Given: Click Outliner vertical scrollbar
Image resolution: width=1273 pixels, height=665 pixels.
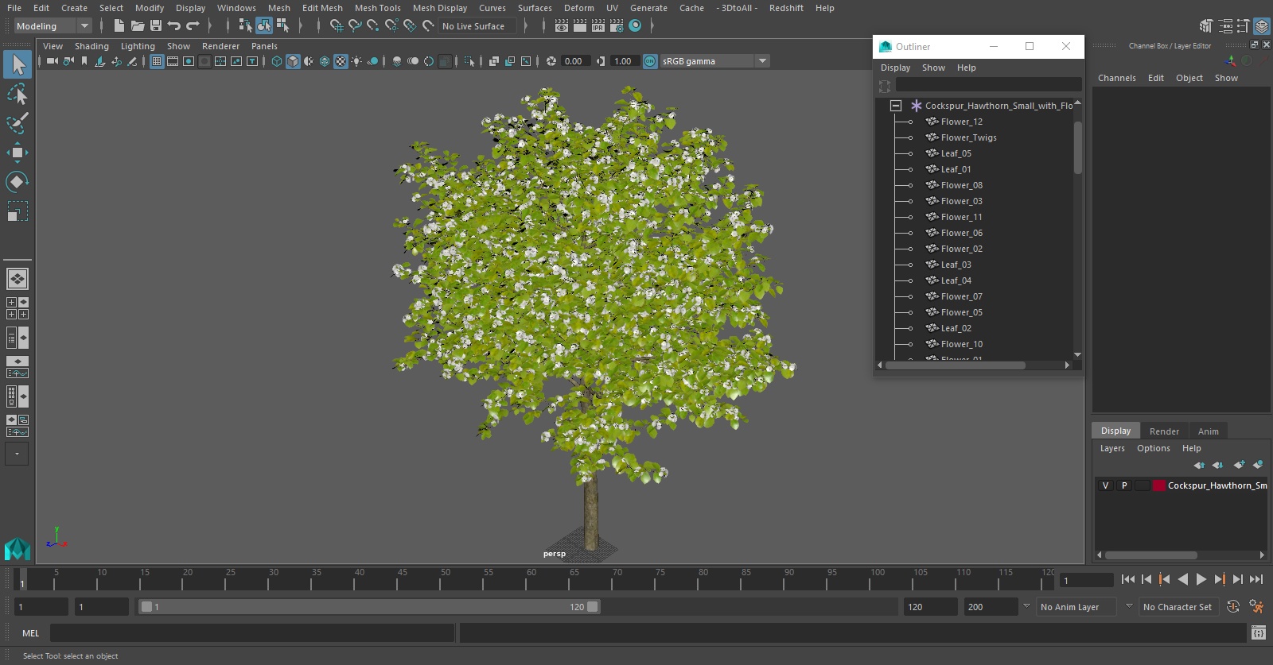Looking at the screenshot, I should [1078, 147].
